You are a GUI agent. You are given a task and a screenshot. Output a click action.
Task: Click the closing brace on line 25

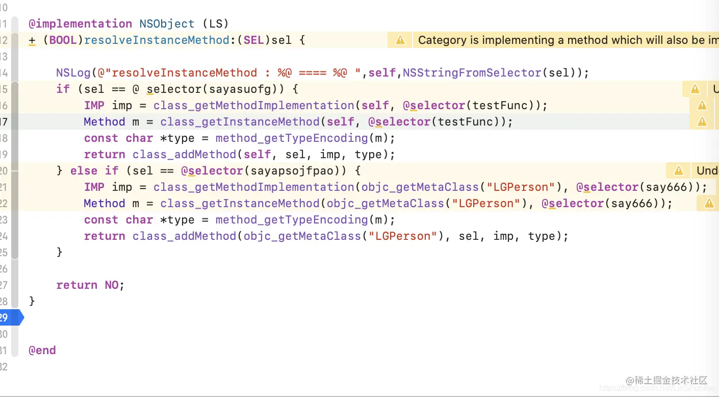[x=60, y=252]
